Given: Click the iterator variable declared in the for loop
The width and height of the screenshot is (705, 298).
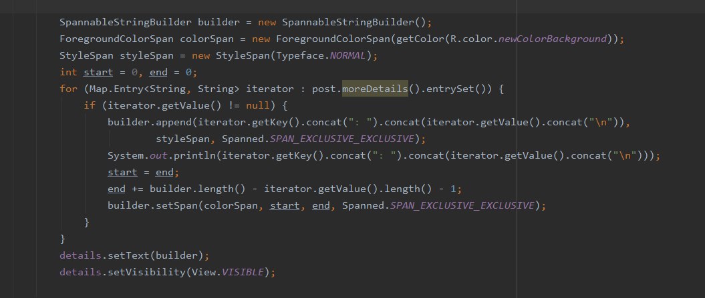Looking at the screenshot, I should [x=270, y=89].
